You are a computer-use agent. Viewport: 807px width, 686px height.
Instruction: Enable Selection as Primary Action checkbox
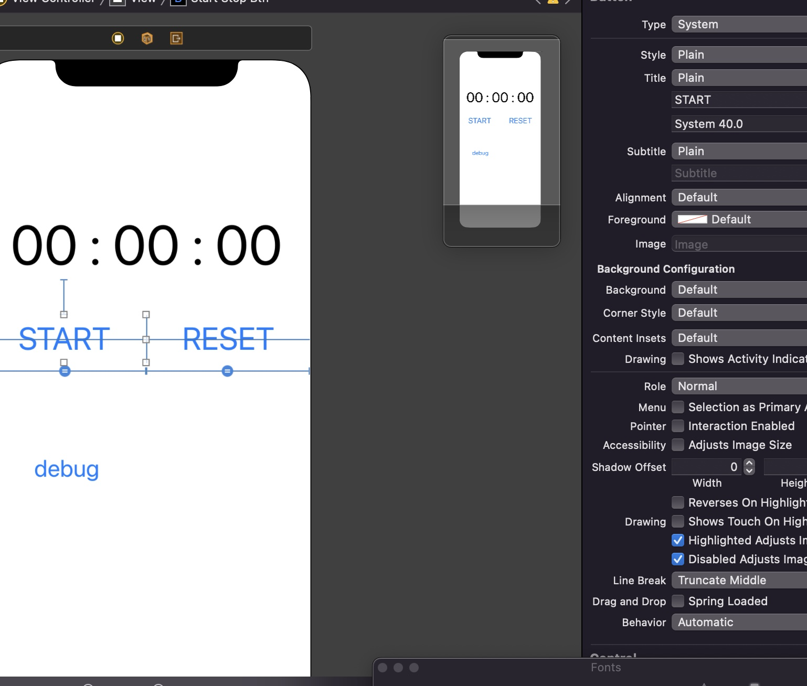[678, 407]
